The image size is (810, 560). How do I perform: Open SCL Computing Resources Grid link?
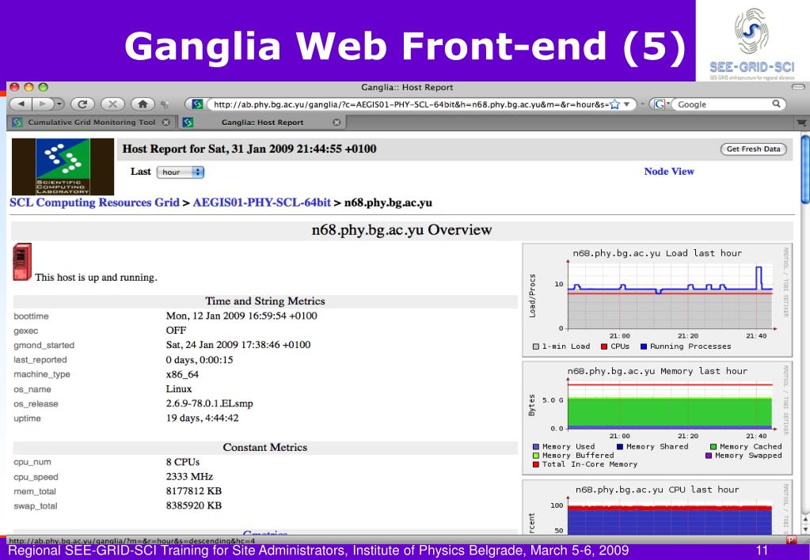coord(94,202)
